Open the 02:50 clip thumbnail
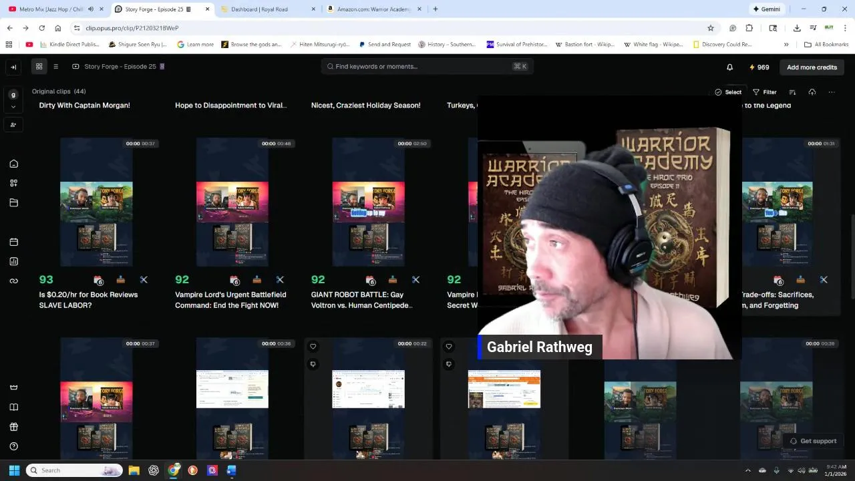 coord(368,202)
